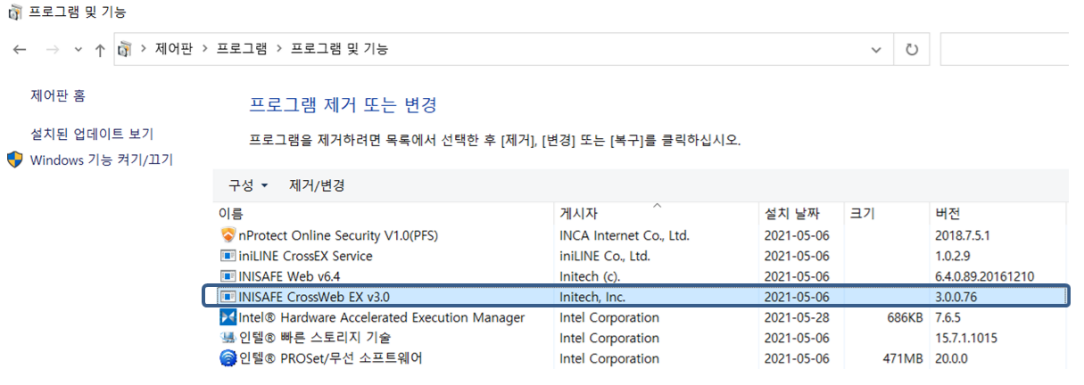Image resolution: width=1084 pixels, height=385 pixels.
Task: Click the shield icon beside Windows 기능 켜기/끄기
Action: [15, 160]
